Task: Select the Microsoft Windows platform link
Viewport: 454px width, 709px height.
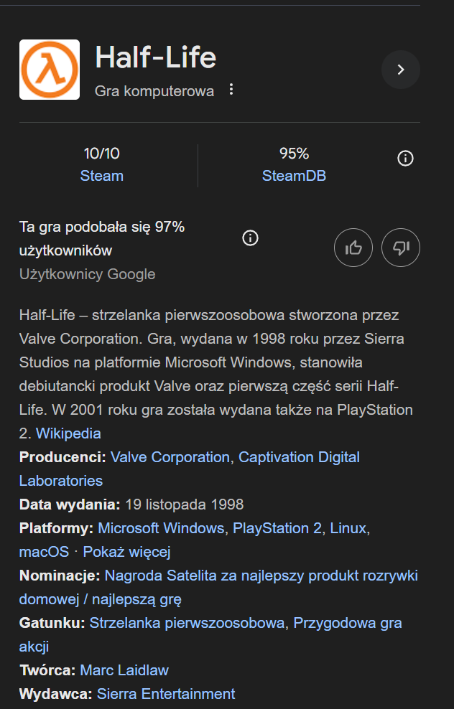Action: [161, 528]
